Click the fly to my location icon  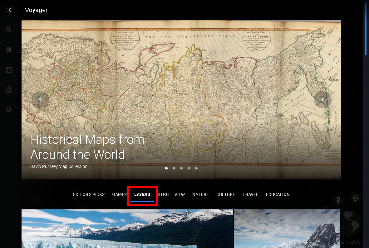(x=355, y=198)
